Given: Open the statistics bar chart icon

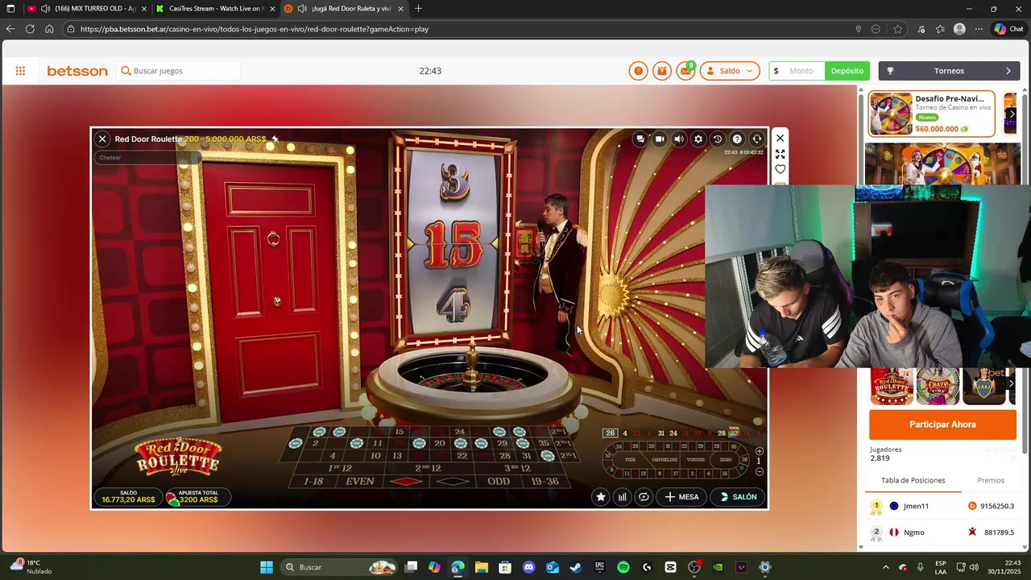Looking at the screenshot, I should pos(622,497).
